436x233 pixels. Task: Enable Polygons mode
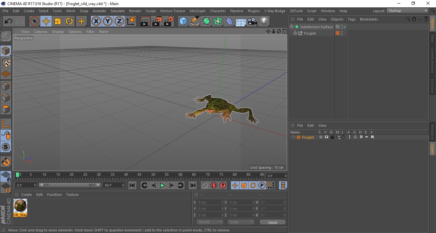coord(6,109)
